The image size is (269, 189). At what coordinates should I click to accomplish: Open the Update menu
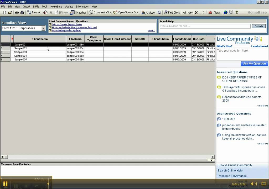69,7
